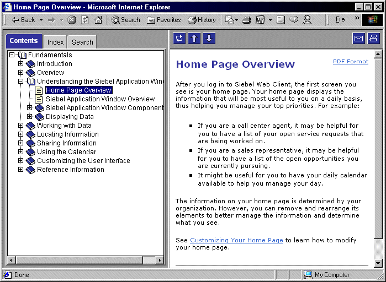
Task: Collapse Understanding the Siebel Application Window node
Action: coord(20,81)
